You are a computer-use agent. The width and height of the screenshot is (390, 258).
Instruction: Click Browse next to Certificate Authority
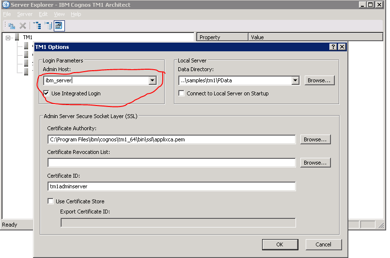(x=315, y=139)
